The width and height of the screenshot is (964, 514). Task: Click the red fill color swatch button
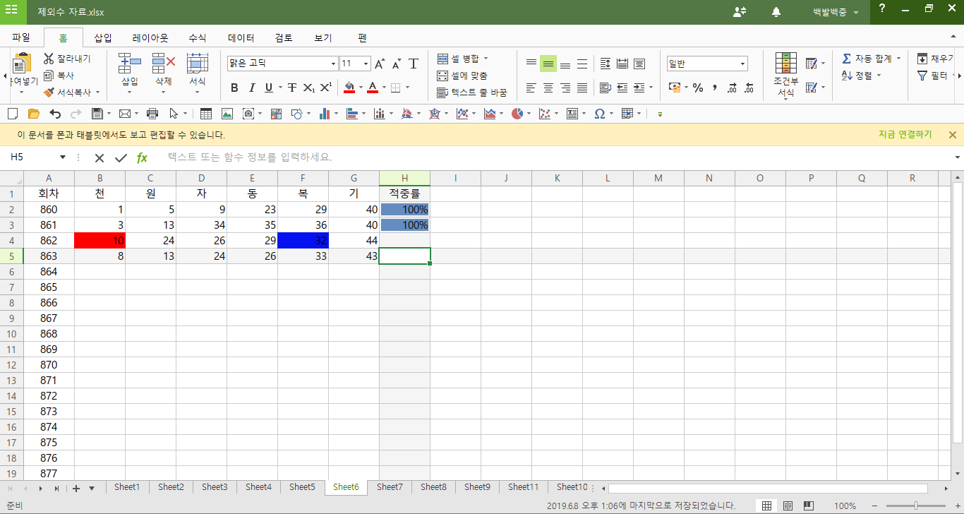(349, 88)
